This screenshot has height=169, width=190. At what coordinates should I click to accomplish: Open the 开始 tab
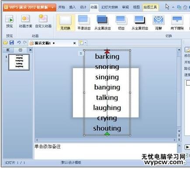(x=62, y=7)
